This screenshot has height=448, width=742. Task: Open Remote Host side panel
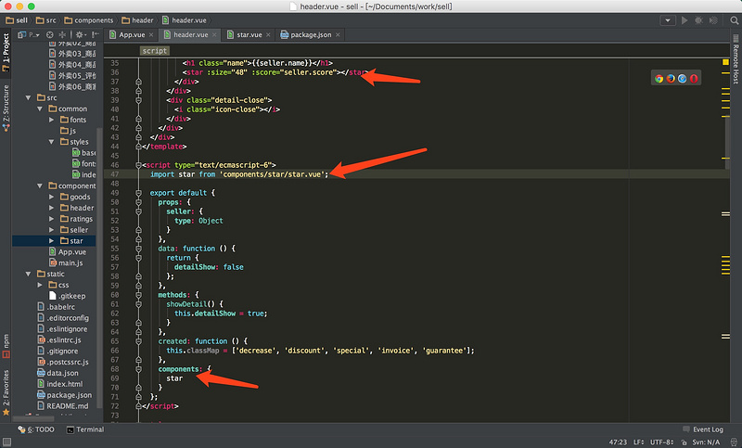[736, 59]
